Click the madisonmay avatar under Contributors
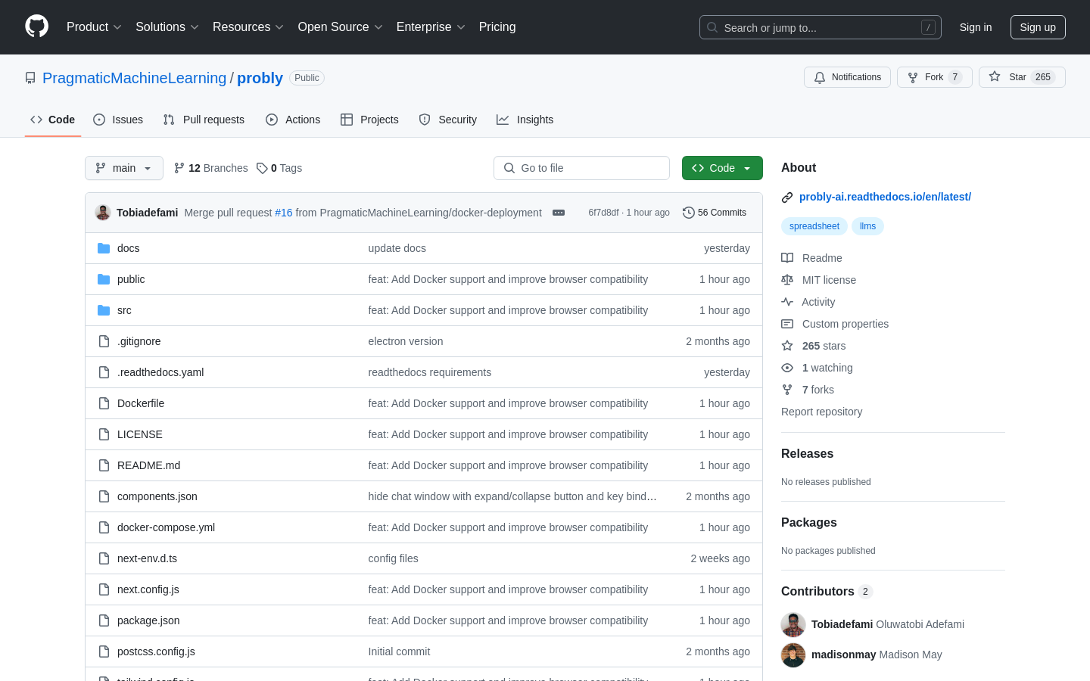 [x=793, y=655]
